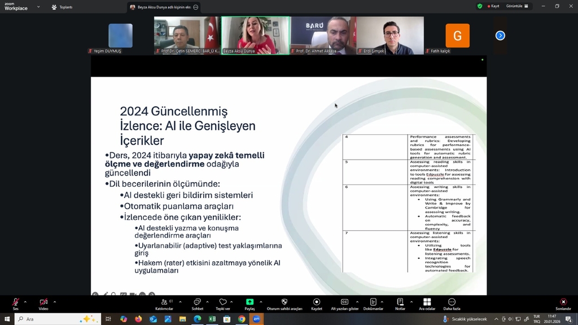Viewport: 578px width, 325px height.
Task: Open Microsoft Edge from the taskbar
Action: point(197,319)
